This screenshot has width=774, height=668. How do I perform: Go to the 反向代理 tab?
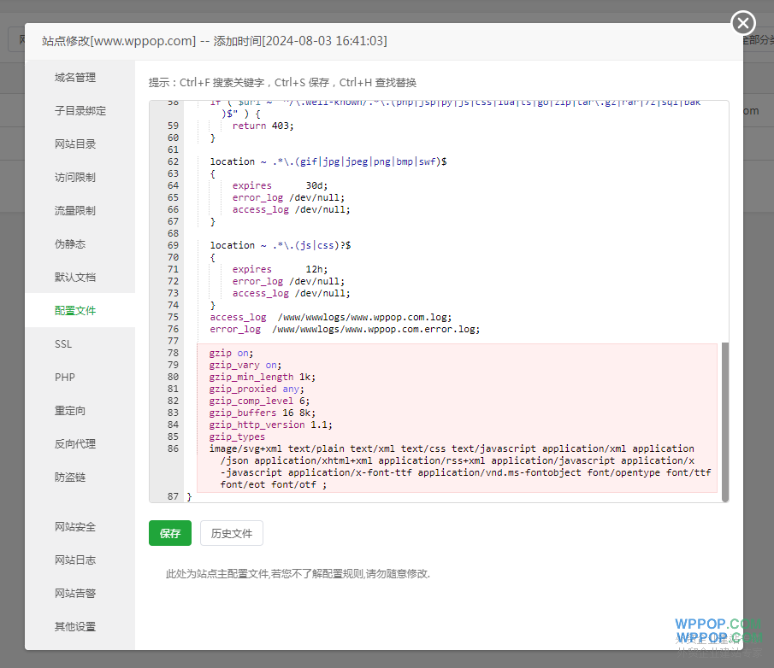coord(75,444)
